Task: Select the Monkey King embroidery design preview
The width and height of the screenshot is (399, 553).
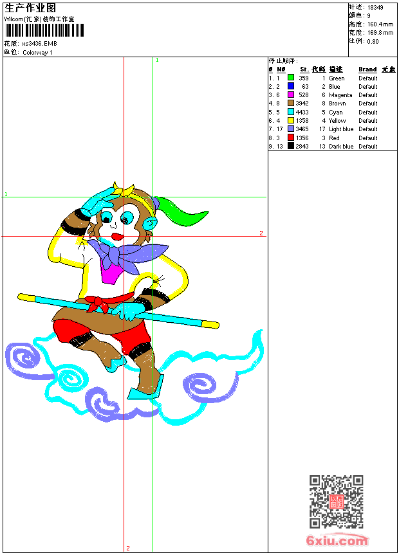Action: click(x=135, y=304)
